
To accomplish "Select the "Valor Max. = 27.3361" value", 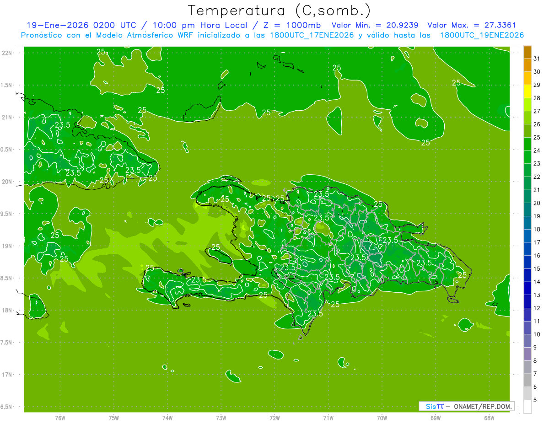I will click(472, 26).
